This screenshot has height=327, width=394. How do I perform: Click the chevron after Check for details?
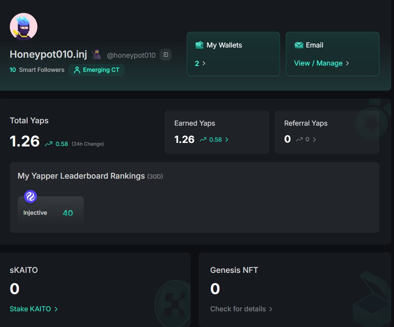tap(271, 309)
